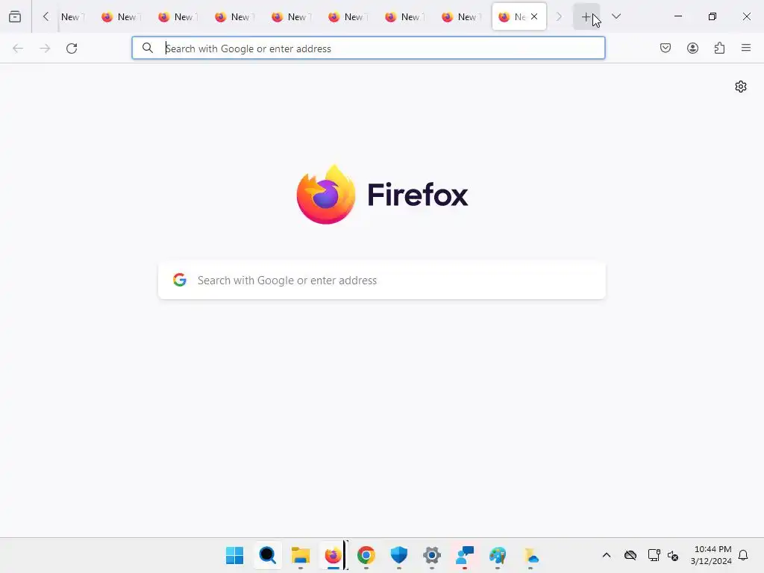Go forward one page
764x573 pixels.
point(45,48)
